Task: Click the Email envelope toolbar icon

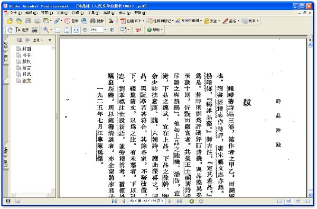Action: [x=46, y=21]
